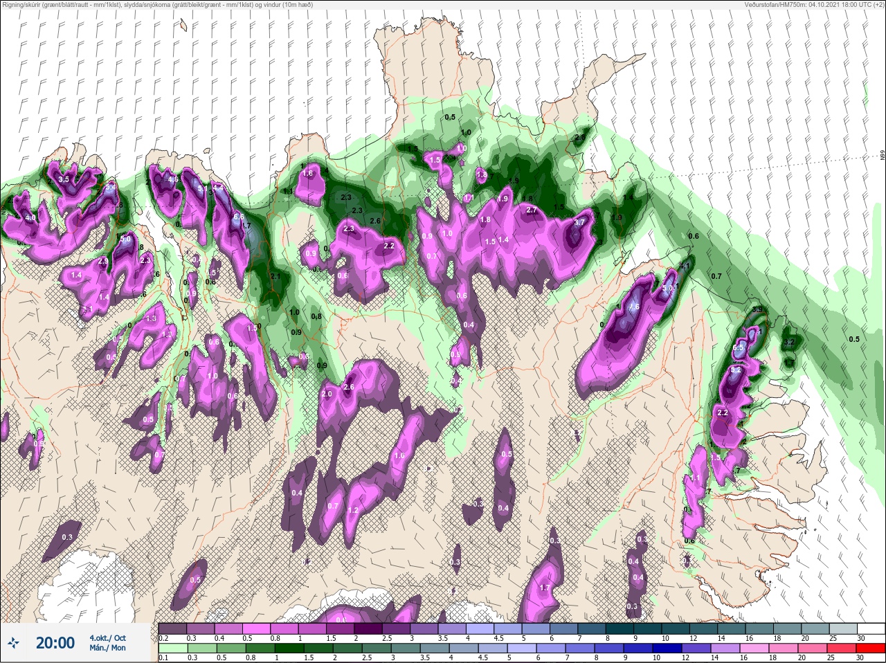Viewport: 886px width, 663px height.
Task: Click the 4.0 value in the western snow band
Action: pos(30,218)
